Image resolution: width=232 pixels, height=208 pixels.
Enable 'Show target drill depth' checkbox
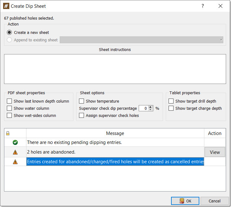coord(171,101)
